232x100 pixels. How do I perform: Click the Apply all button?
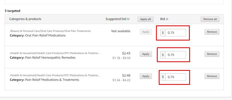coord(145,19)
